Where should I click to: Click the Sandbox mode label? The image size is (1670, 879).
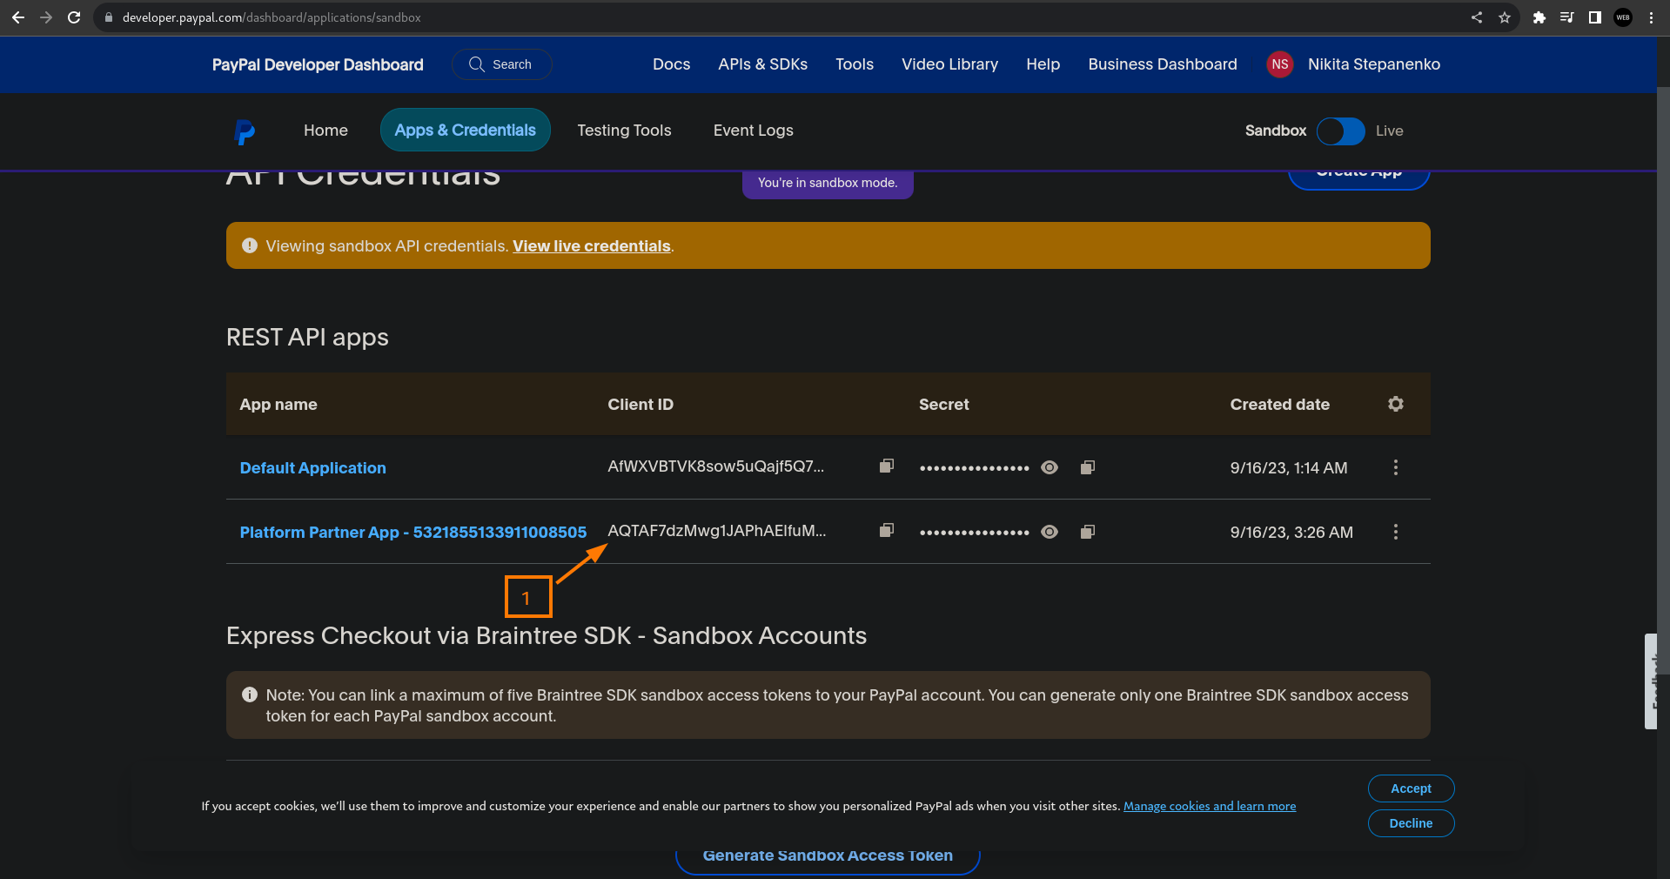[1276, 131]
